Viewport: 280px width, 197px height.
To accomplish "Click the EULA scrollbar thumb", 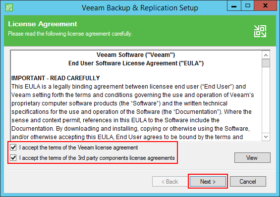I will coord(266,63).
